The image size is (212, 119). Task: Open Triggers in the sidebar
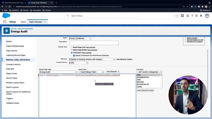(10, 99)
